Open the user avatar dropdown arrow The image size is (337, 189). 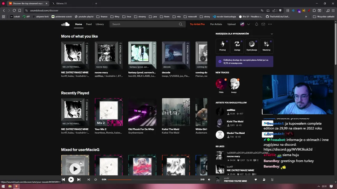[x=248, y=24]
